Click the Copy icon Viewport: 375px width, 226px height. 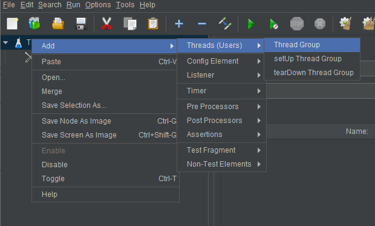tap(130, 24)
